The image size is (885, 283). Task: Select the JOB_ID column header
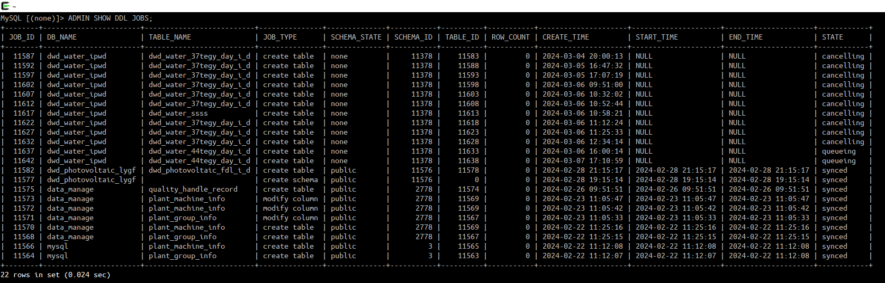coord(22,37)
